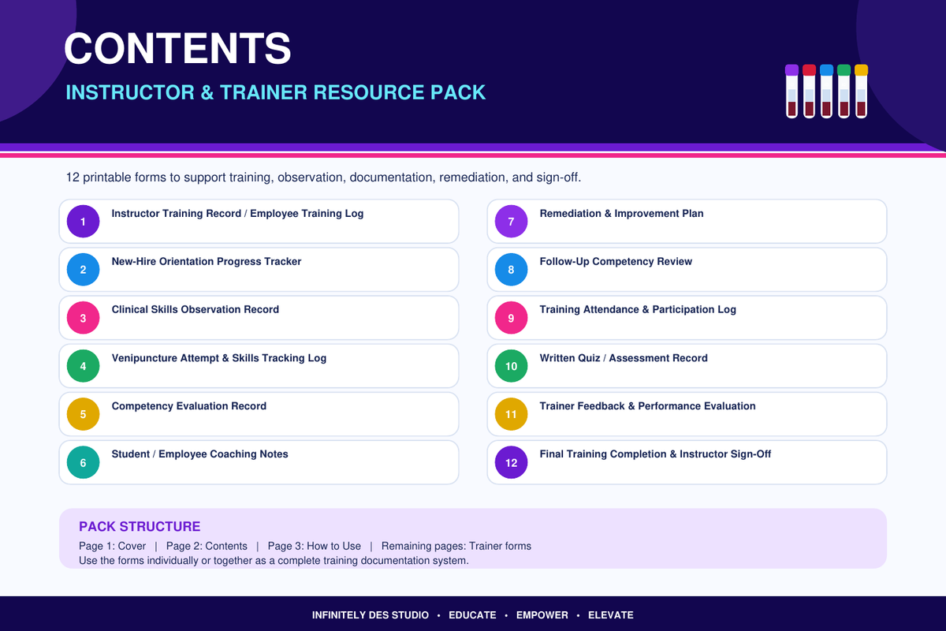Image resolution: width=946 pixels, height=631 pixels.
Task: Click the Instructor & Trainer Resource Pack subtitle
Action: [x=276, y=92]
